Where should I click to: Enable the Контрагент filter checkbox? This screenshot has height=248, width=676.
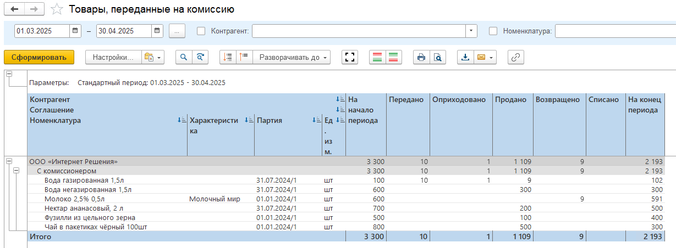(201, 31)
